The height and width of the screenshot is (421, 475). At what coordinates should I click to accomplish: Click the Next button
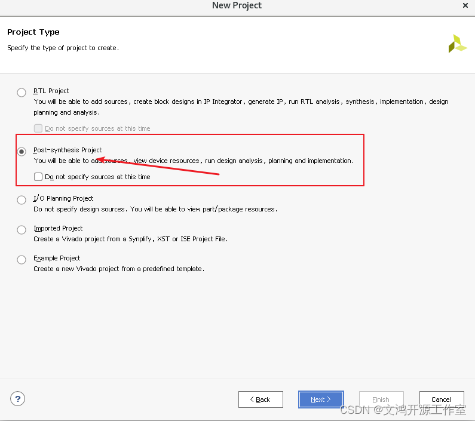point(321,400)
